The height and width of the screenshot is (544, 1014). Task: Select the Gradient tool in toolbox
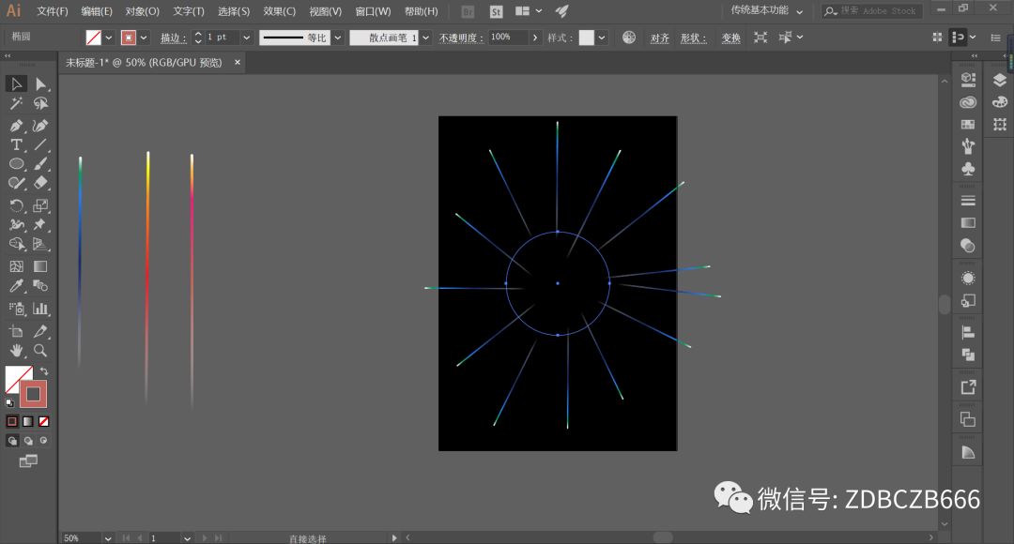click(40, 266)
